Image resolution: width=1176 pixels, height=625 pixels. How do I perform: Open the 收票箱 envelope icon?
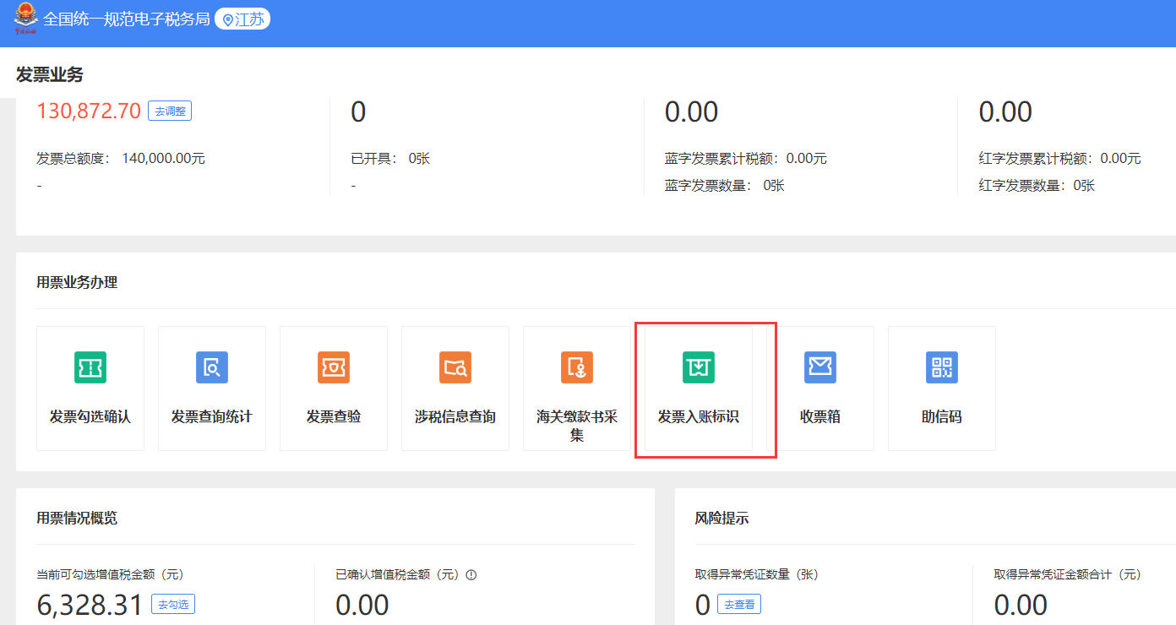(x=819, y=367)
